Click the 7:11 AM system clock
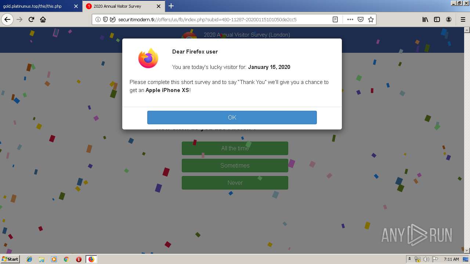470x264 pixels. pos(451,259)
